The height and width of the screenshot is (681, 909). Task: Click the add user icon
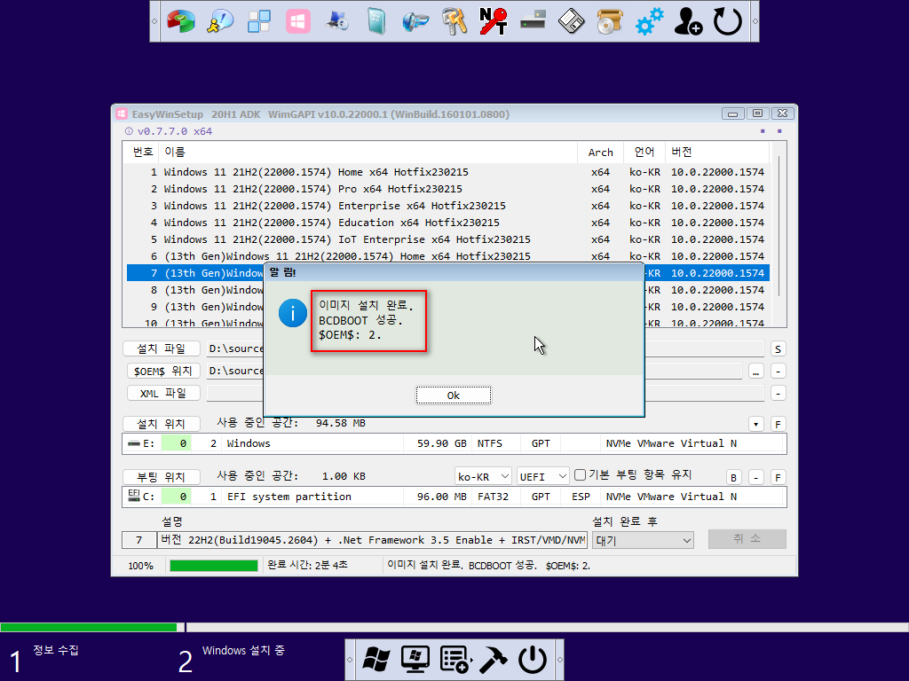tap(688, 21)
